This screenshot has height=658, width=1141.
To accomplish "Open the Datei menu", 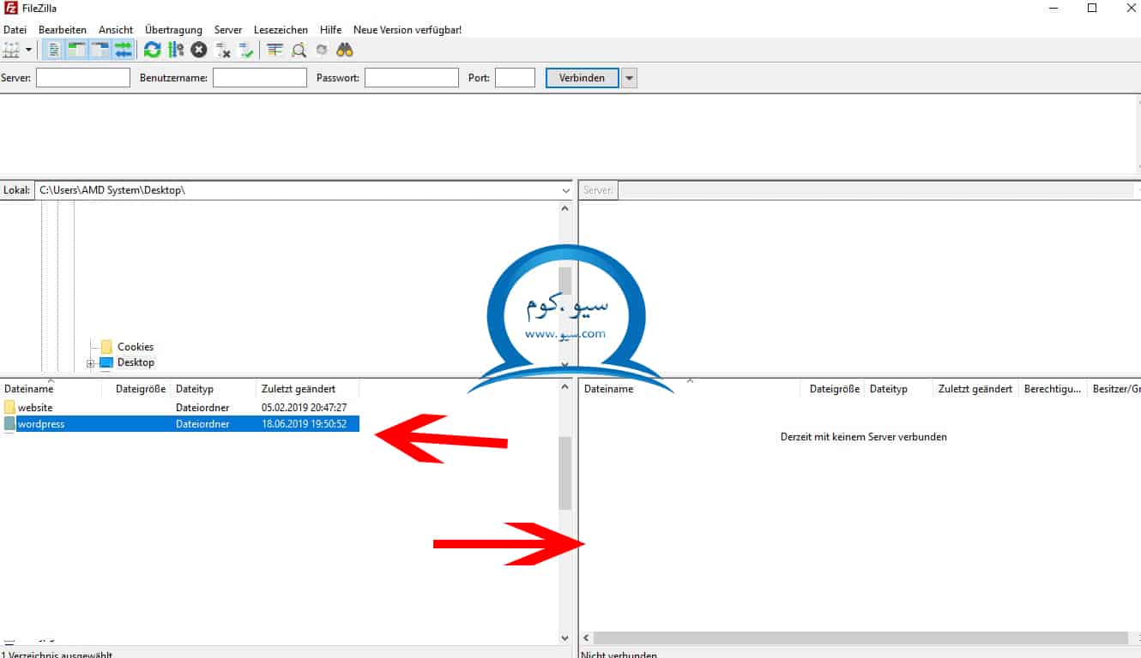I will coord(15,29).
